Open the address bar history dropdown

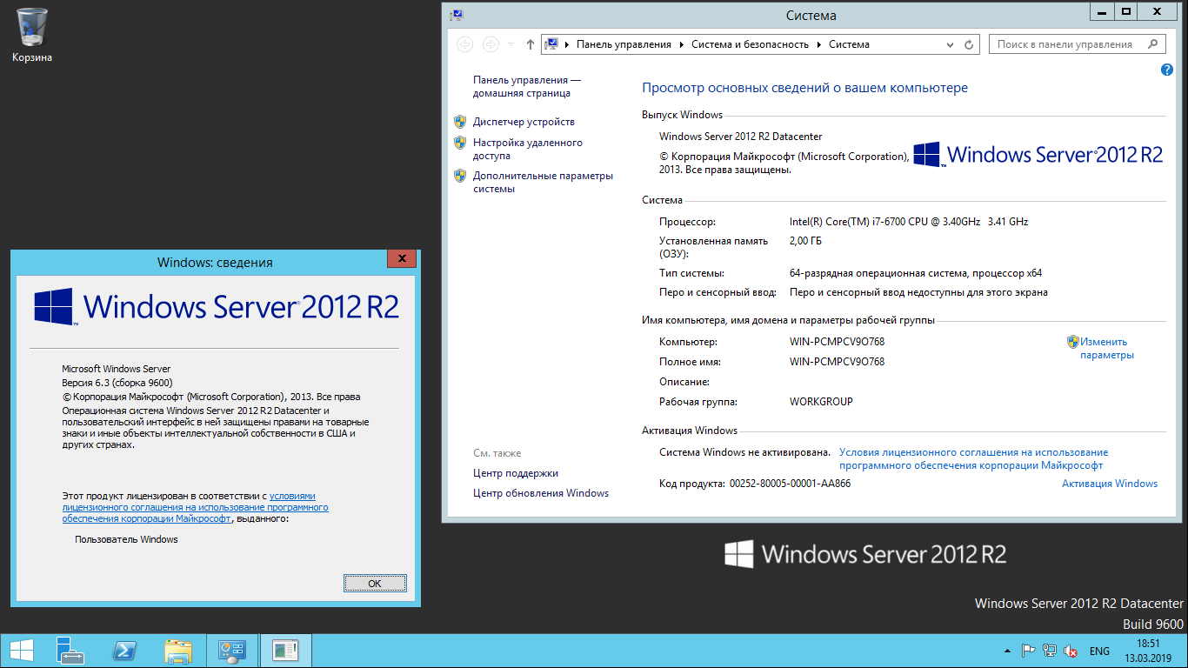pyautogui.click(x=951, y=44)
